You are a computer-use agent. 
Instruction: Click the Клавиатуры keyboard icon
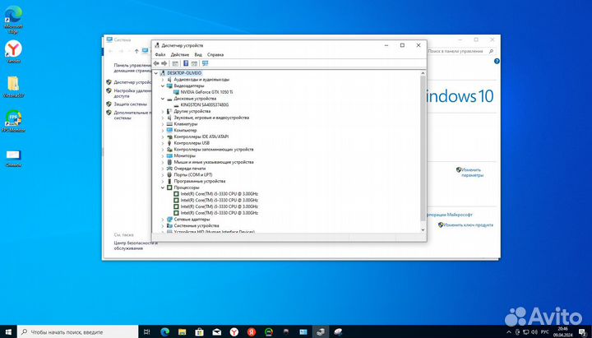coord(169,124)
